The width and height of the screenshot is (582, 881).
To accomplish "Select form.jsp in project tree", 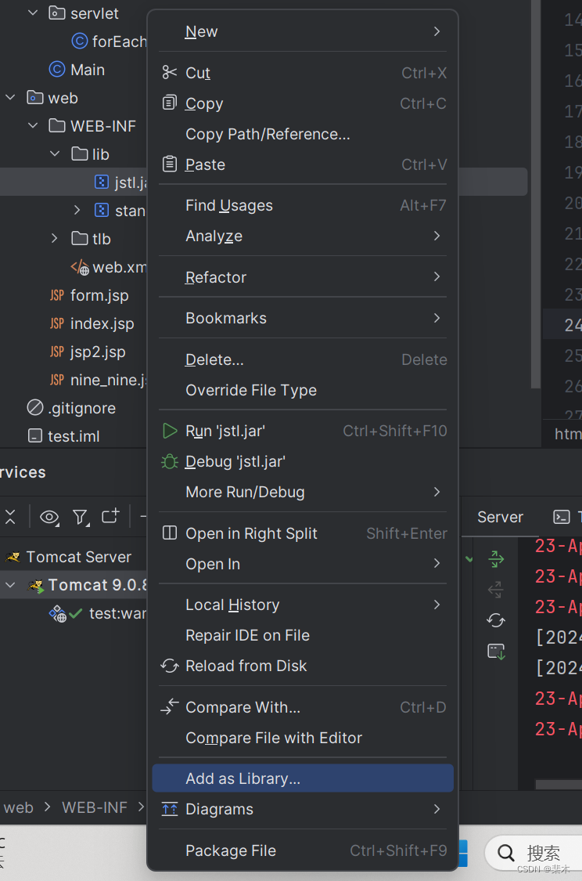I will click(99, 295).
